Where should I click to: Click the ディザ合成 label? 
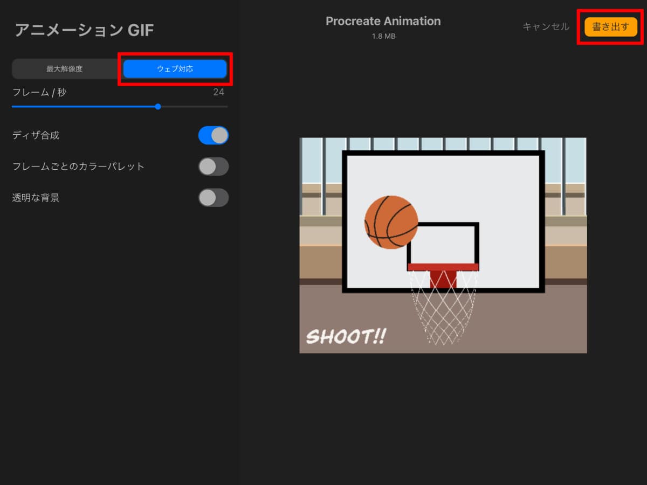point(36,135)
